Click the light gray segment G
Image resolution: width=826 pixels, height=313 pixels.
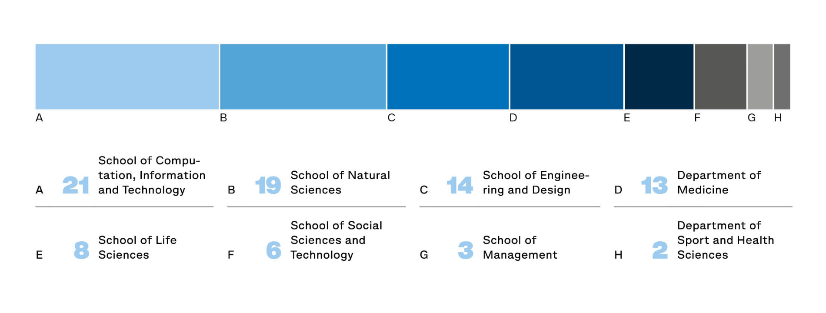[x=760, y=77]
